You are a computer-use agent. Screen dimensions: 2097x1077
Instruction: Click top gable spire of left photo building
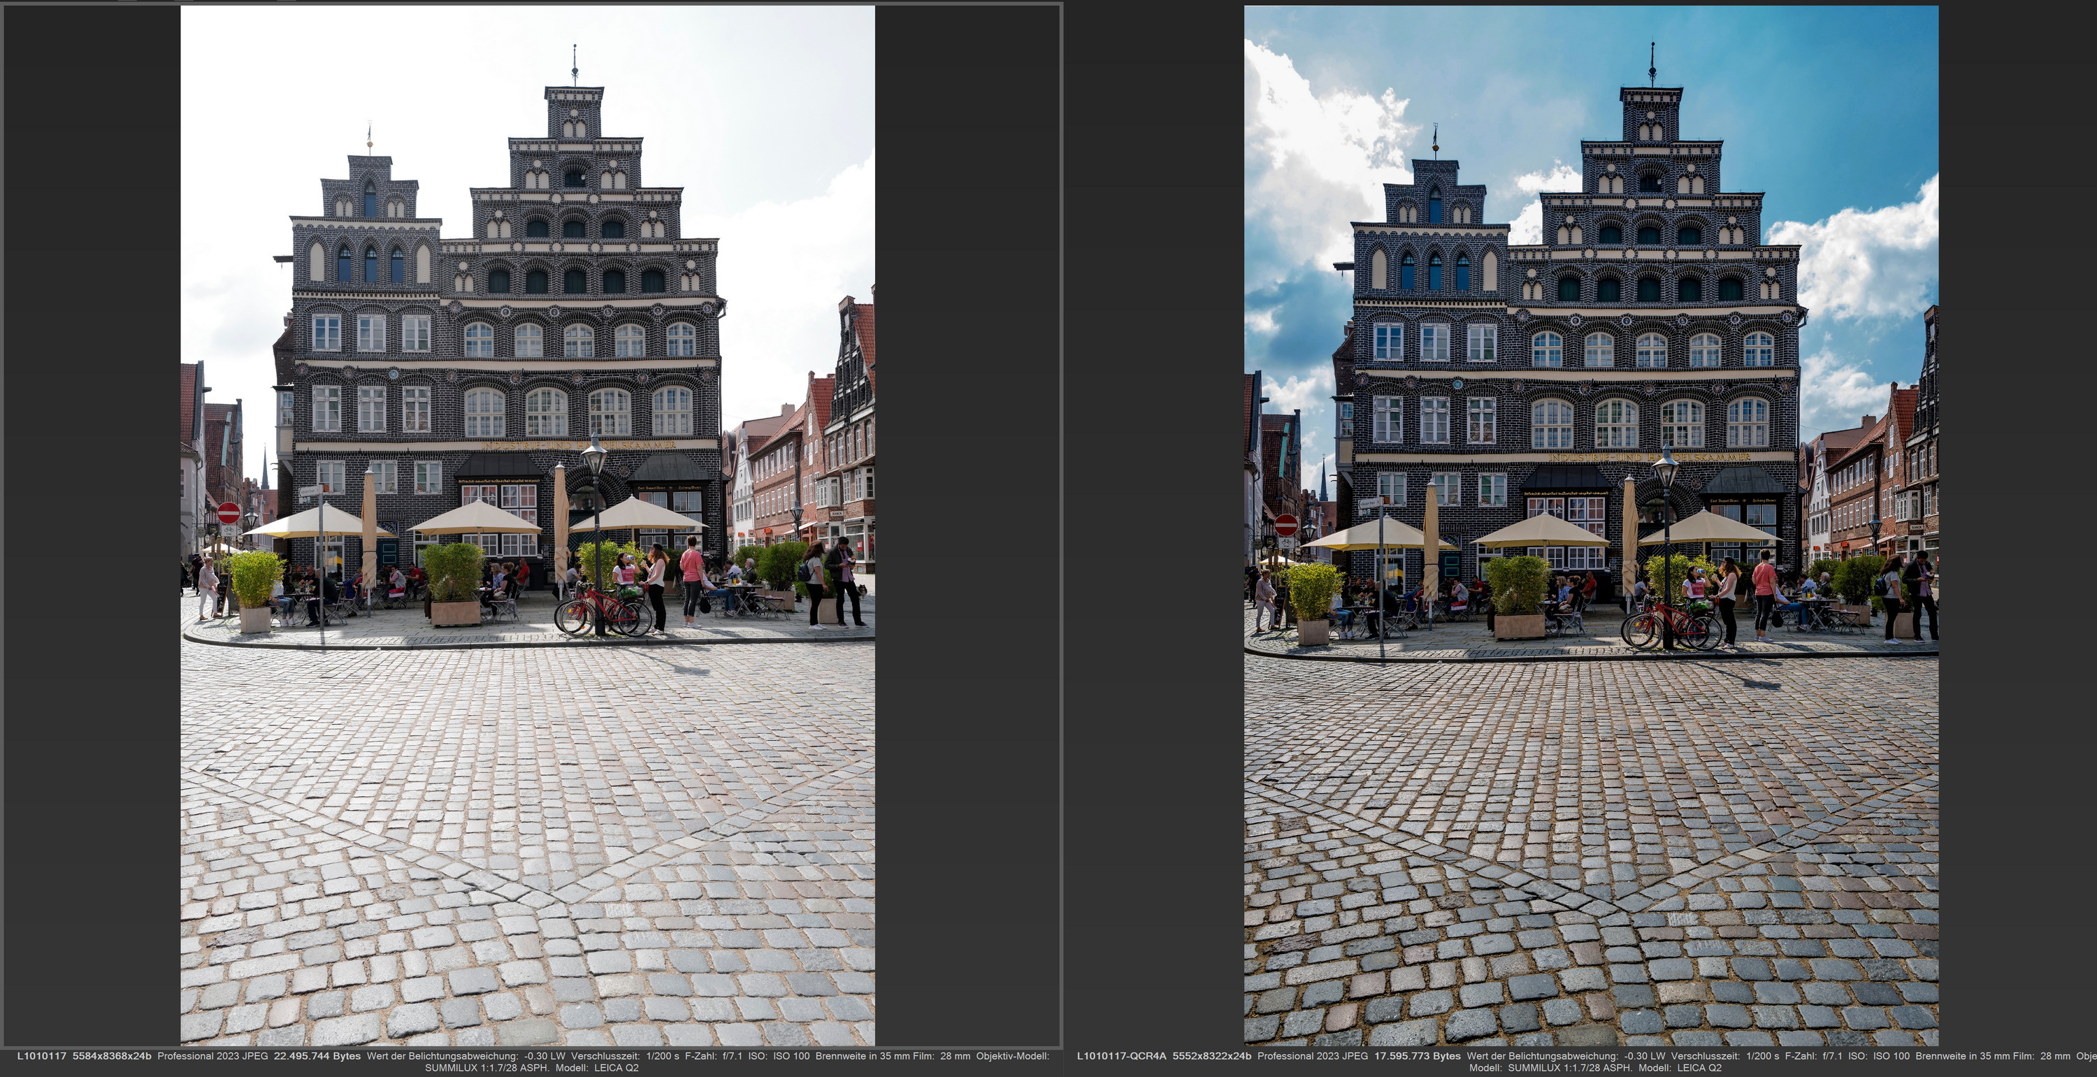tap(575, 69)
